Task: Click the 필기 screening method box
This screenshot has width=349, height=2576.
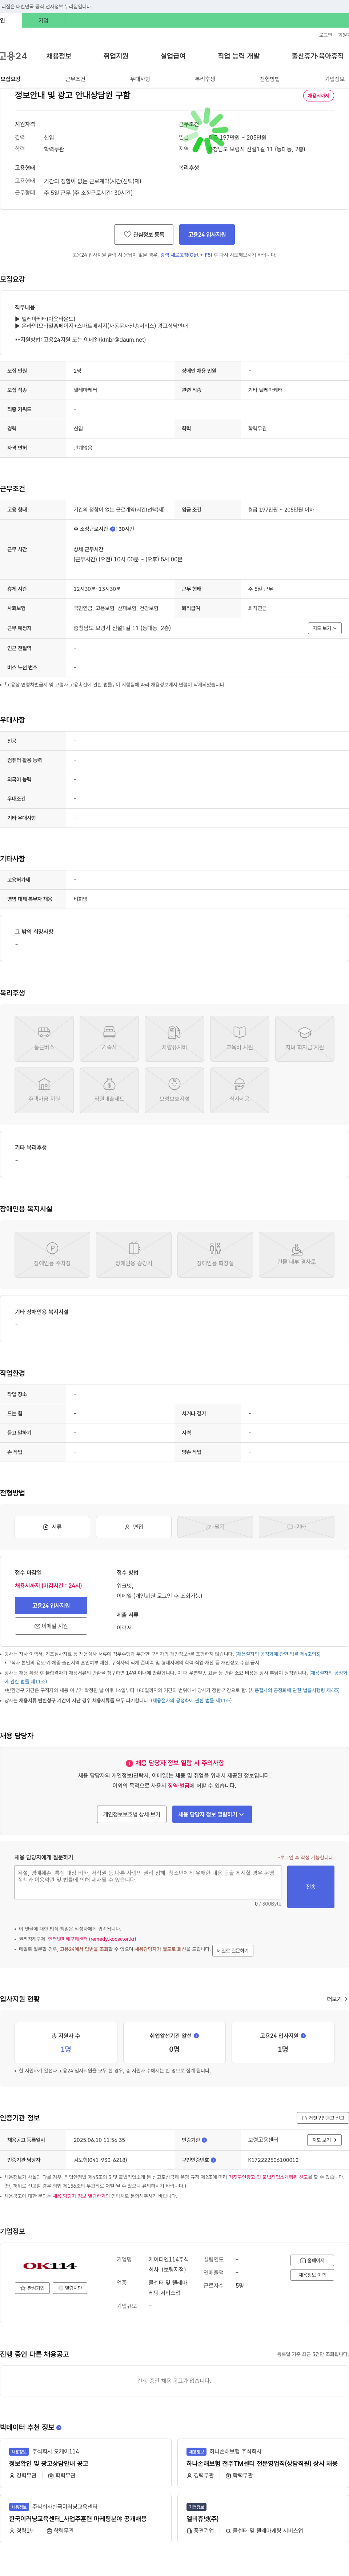Action: [215, 1527]
